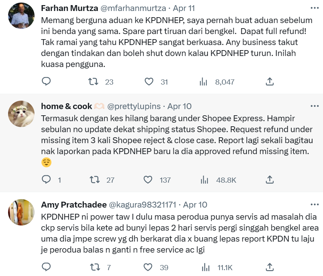Like home & cook's tweet
This screenshot has height=276, width=323.
[x=148, y=180]
